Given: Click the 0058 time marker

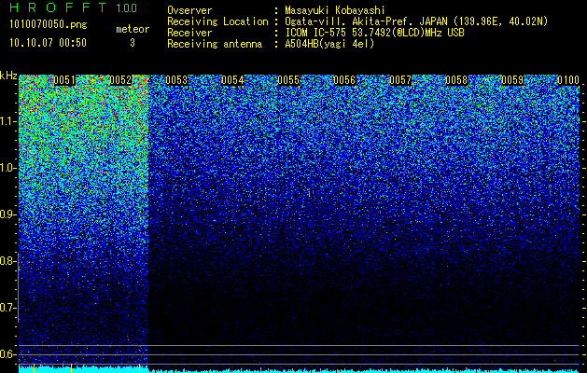Looking at the screenshot, I should 456,80.
